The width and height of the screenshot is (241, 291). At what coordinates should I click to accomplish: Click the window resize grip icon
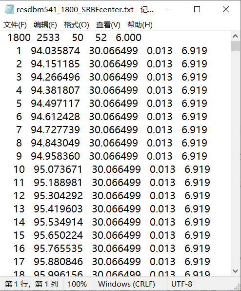237,287
